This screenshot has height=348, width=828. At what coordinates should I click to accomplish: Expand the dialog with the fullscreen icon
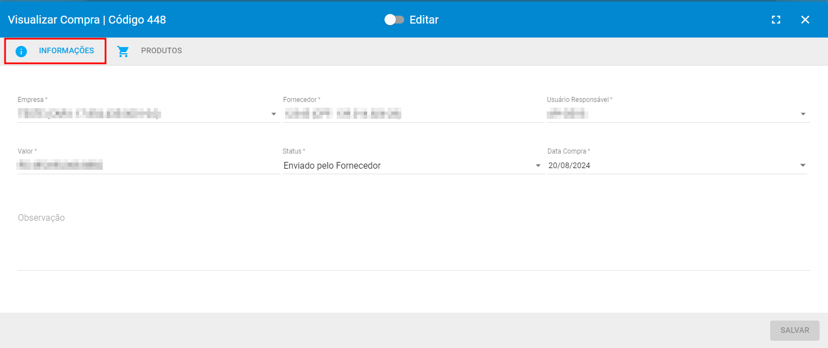(x=776, y=20)
